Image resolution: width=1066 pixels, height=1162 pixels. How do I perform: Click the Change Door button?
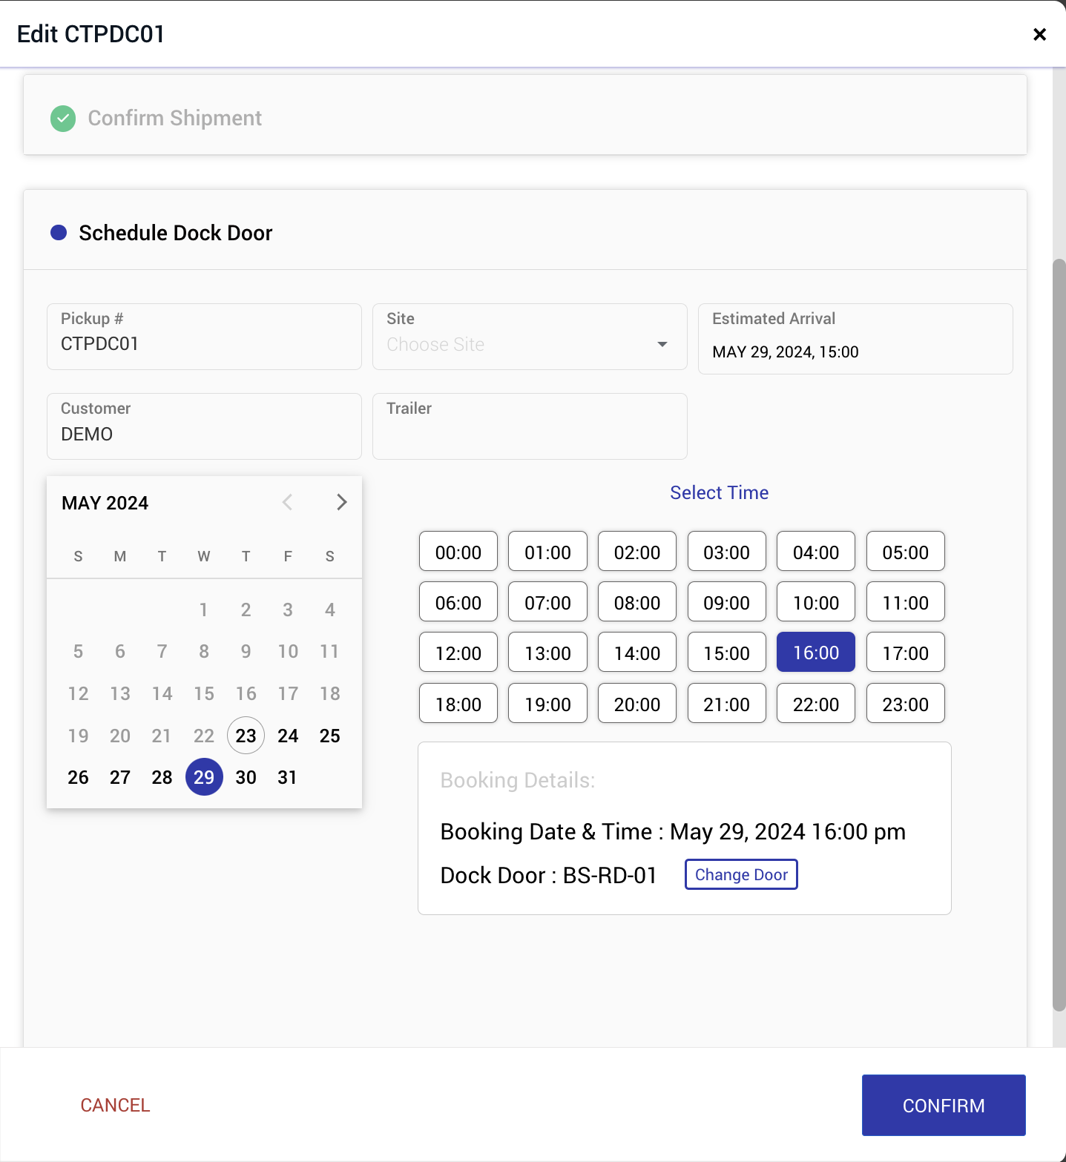click(x=741, y=874)
